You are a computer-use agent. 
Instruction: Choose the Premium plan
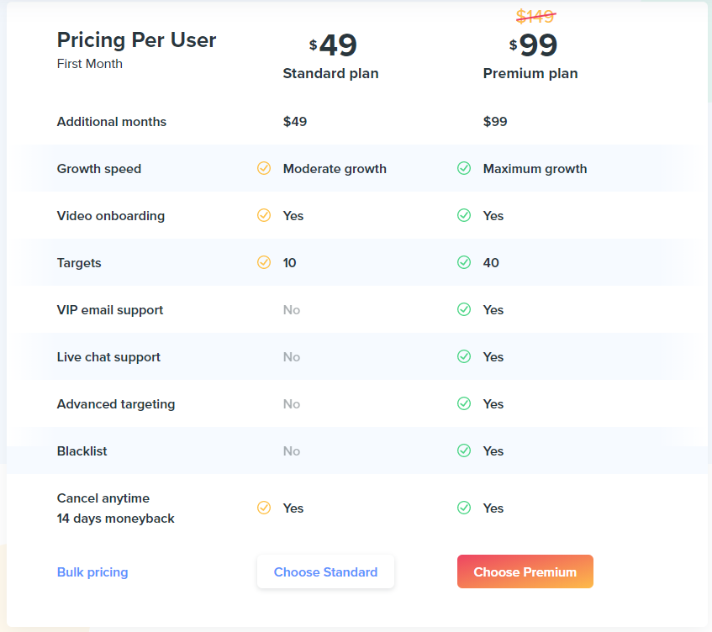click(x=525, y=570)
